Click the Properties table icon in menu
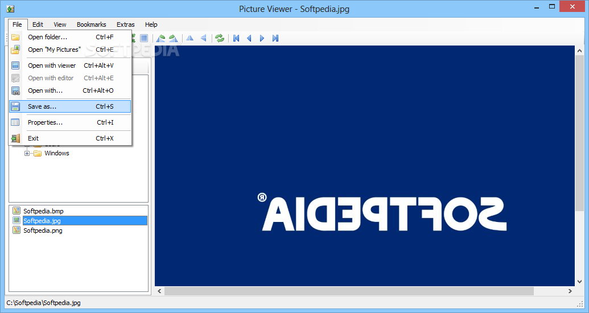Image resolution: width=589 pixels, height=313 pixels. click(15, 122)
